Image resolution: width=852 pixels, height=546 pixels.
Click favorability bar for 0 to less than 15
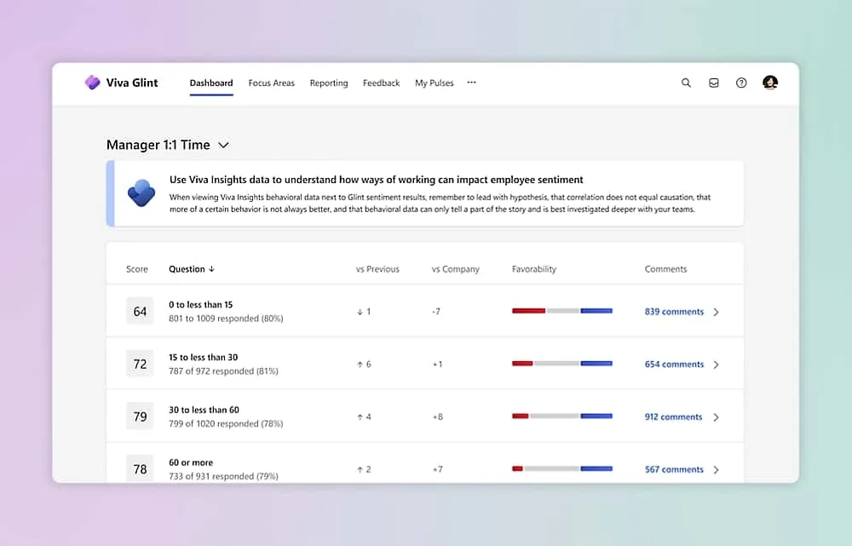click(561, 311)
